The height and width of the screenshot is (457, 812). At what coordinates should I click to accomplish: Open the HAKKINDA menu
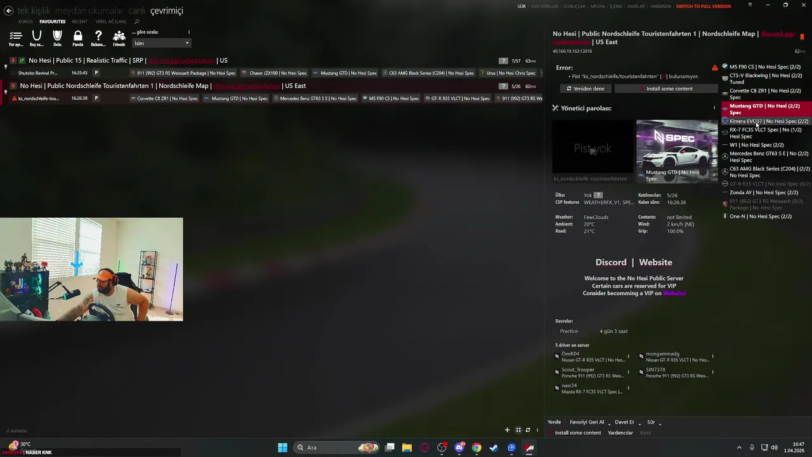pyautogui.click(x=661, y=6)
